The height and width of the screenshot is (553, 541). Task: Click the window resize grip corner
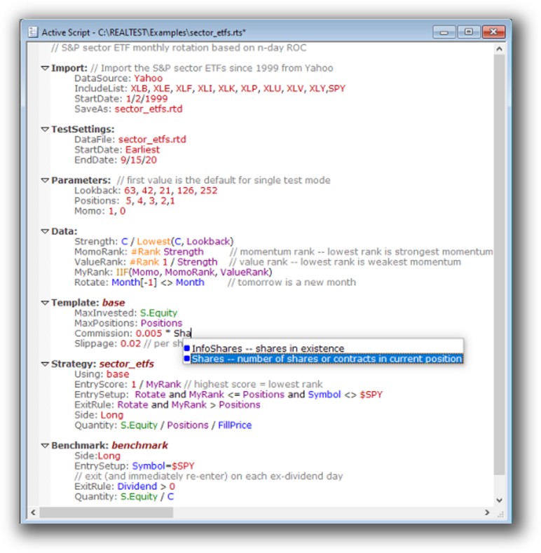(x=500, y=514)
